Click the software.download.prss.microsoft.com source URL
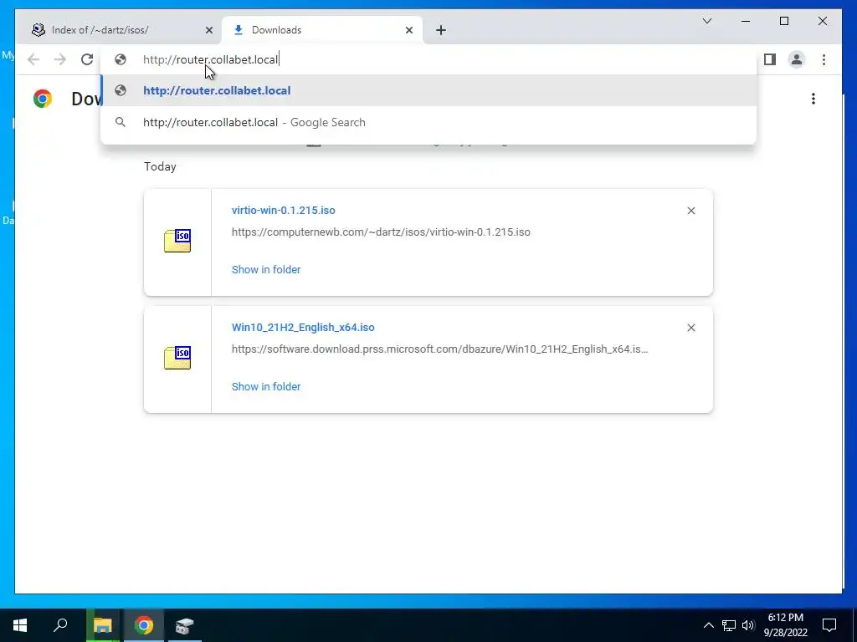The width and height of the screenshot is (857, 642). pos(440,349)
